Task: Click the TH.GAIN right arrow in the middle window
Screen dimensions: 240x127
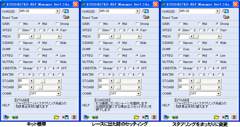Action: (139, 87)
